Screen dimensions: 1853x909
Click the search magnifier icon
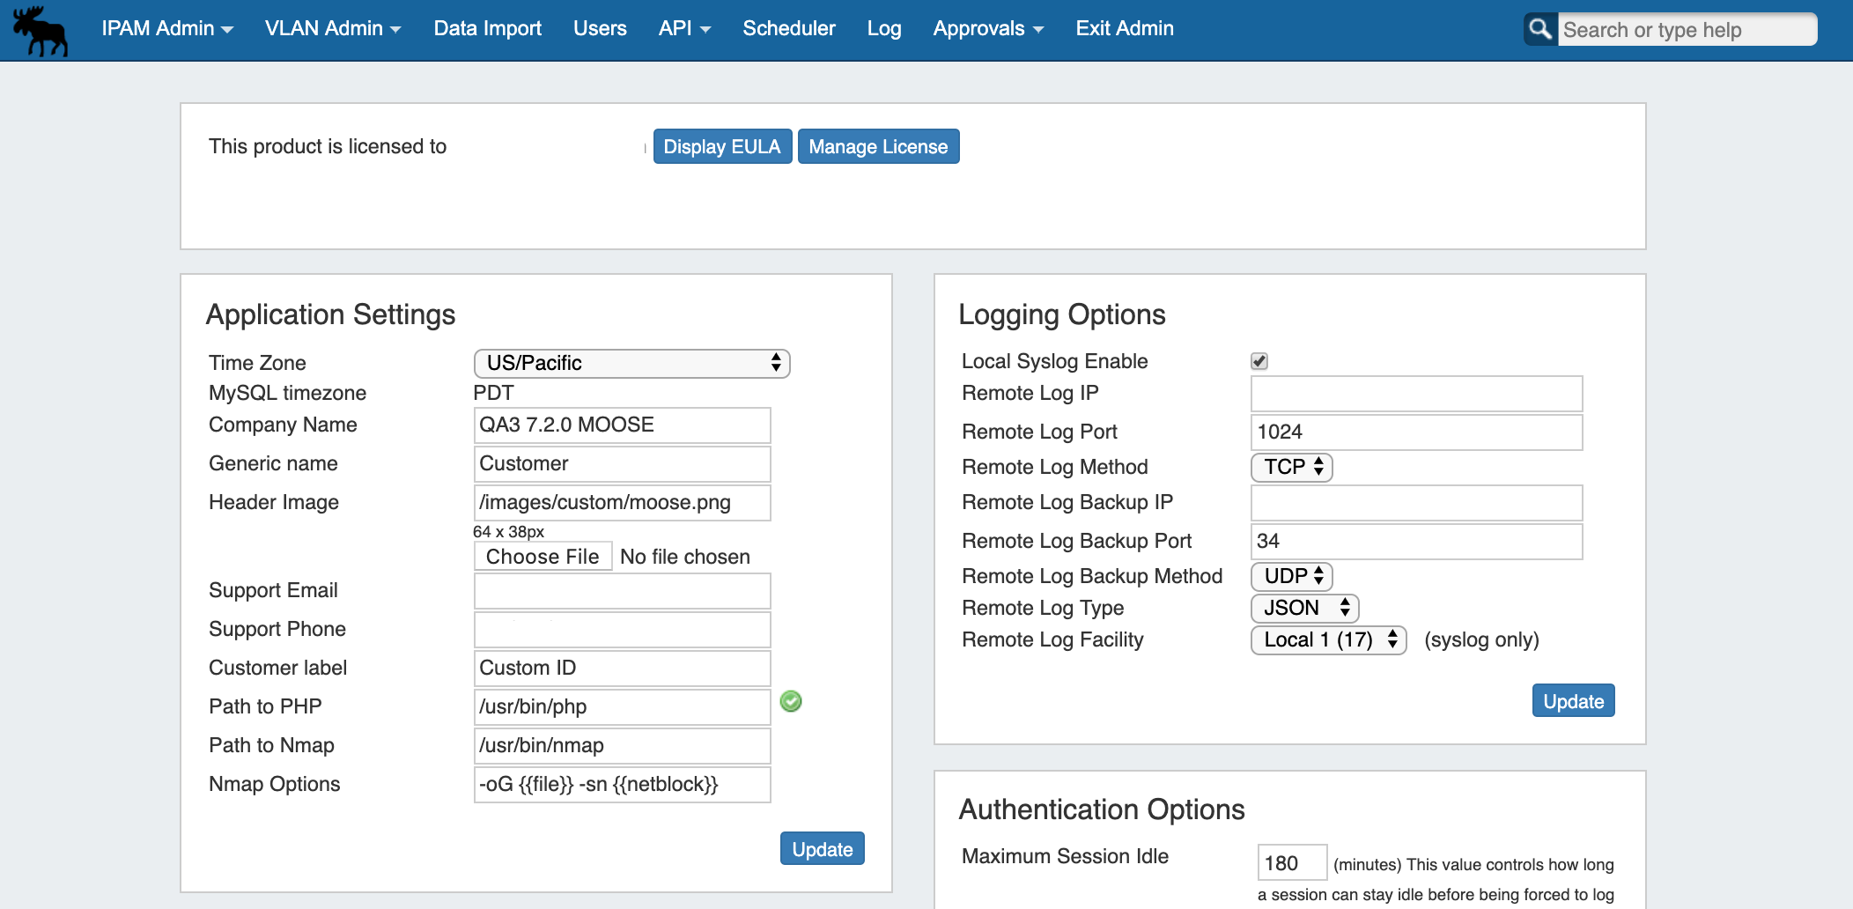click(1540, 29)
